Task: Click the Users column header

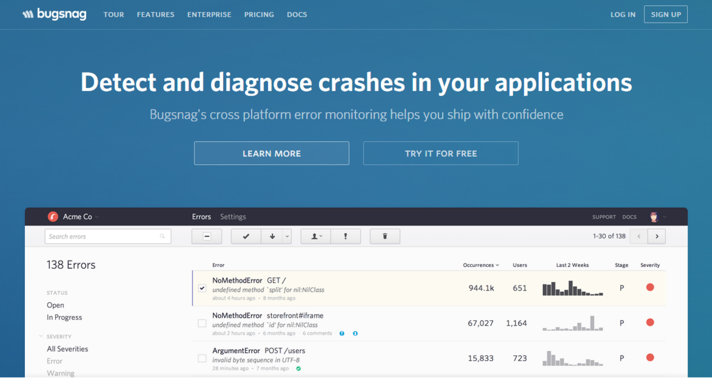Action: click(520, 265)
